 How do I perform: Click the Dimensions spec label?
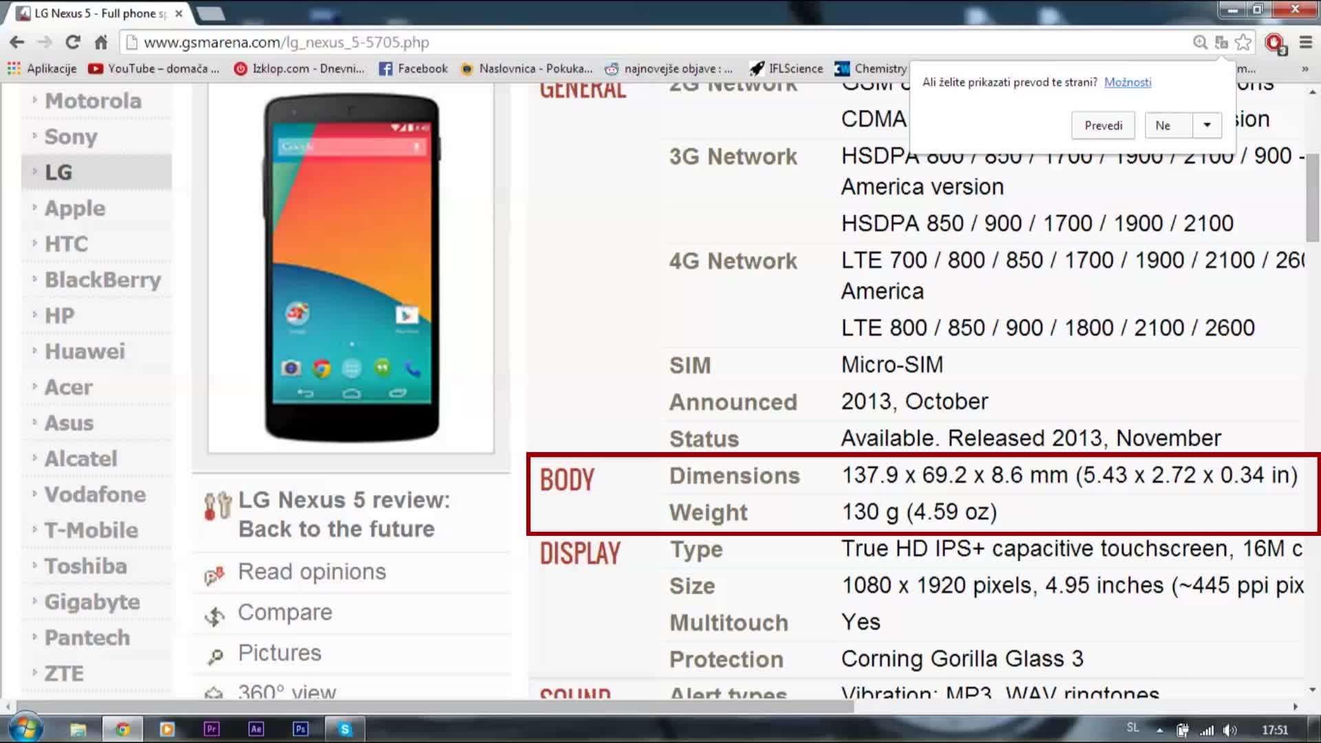(735, 476)
